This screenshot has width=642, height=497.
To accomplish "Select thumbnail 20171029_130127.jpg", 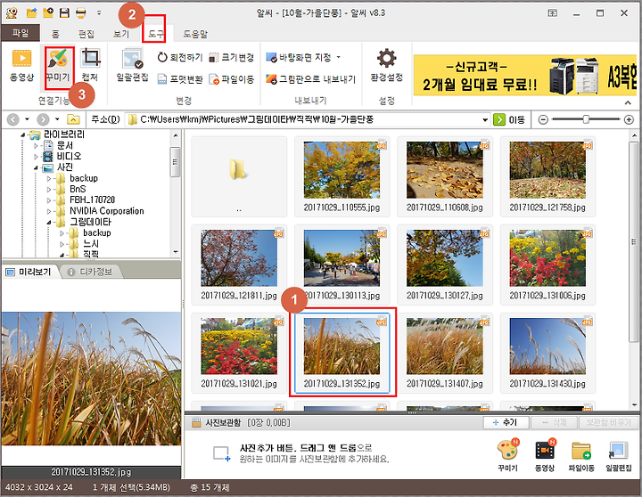I will (x=445, y=265).
